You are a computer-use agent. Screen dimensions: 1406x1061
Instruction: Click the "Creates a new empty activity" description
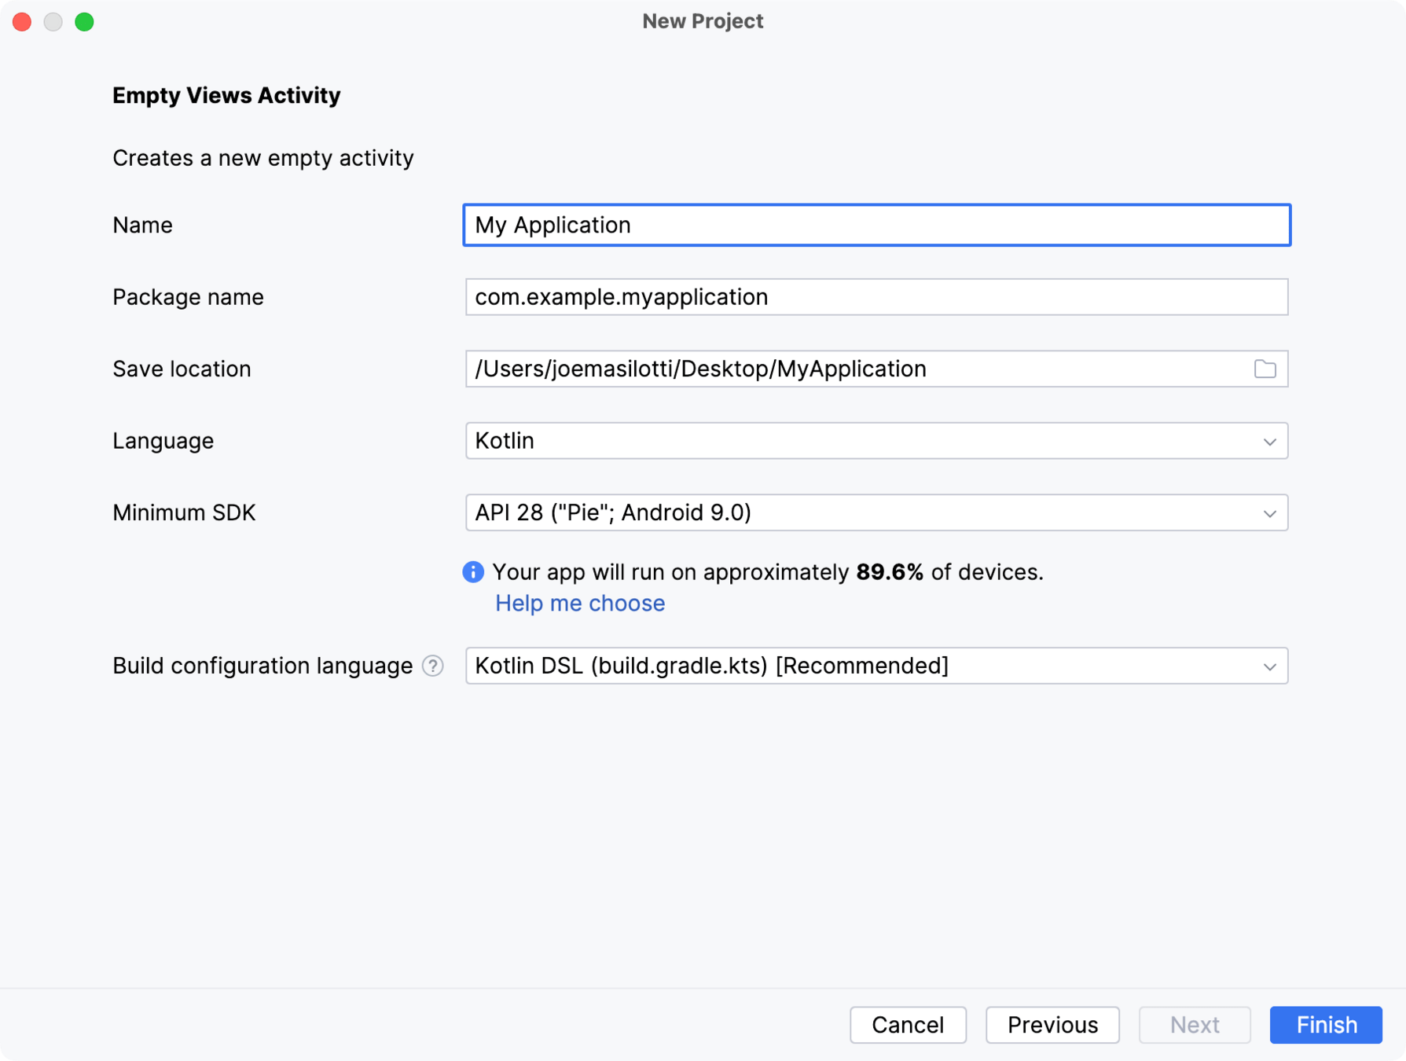[262, 158]
